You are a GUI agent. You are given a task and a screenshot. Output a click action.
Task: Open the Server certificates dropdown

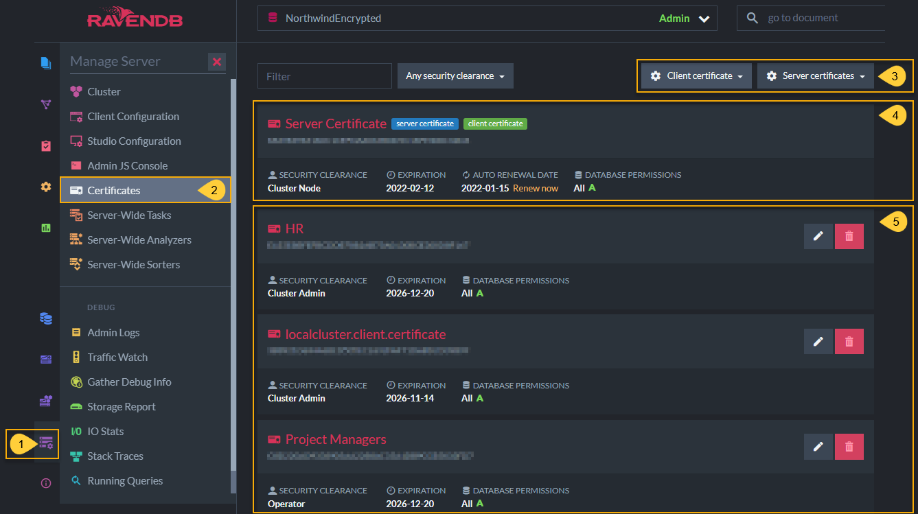pyautogui.click(x=816, y=75)
